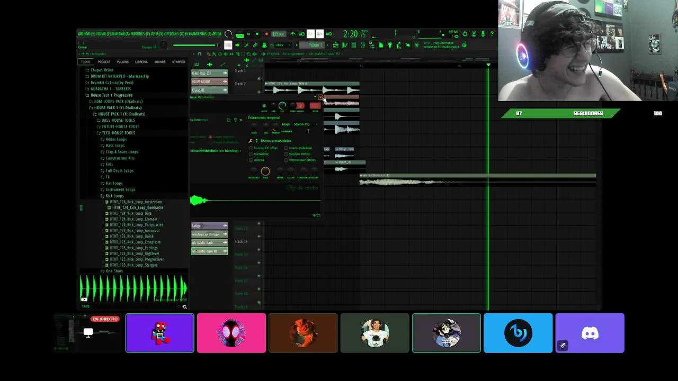Click the typing keyboard to piano icon

tap(228, 45)
